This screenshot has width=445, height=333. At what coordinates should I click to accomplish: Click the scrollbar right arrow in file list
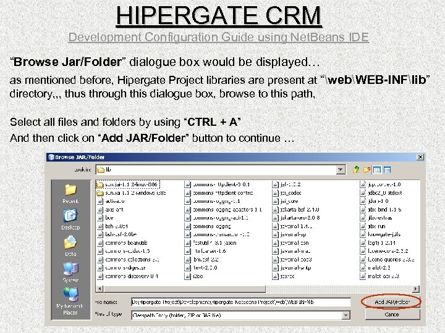coord(415,289)
